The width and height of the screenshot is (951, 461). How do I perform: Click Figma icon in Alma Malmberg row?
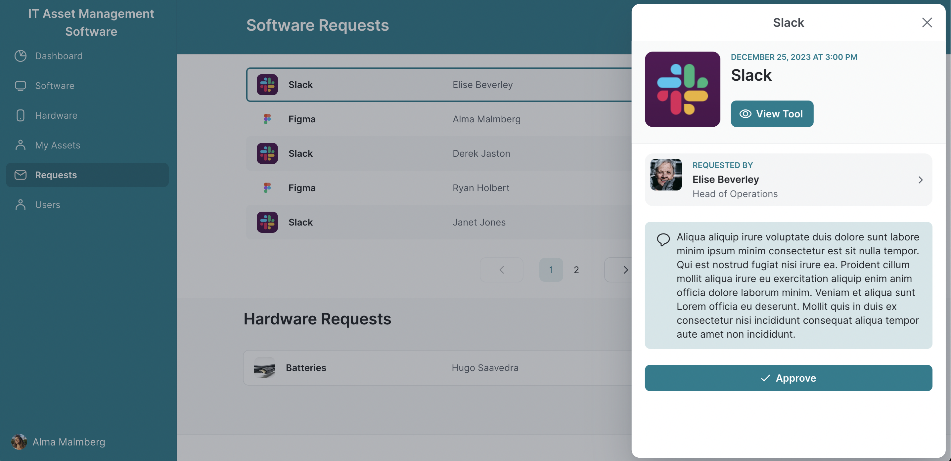click(x=267, y=119)
